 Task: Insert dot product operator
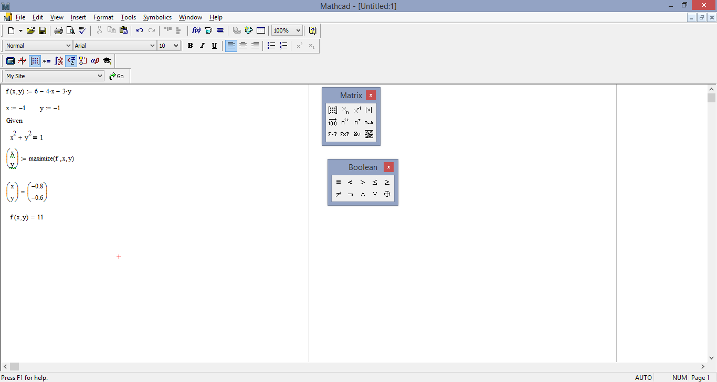[333, 134]
